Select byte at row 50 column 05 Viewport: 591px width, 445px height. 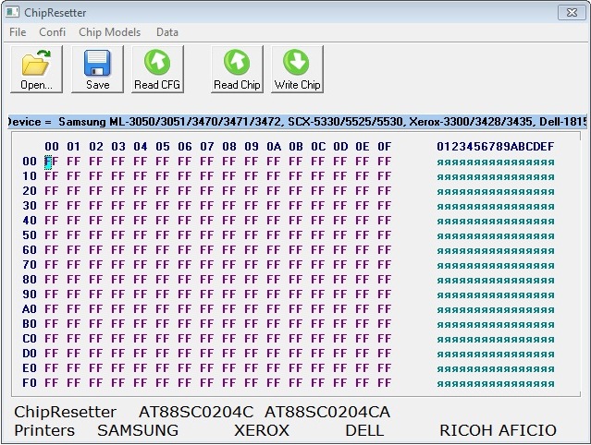[163, 235]
